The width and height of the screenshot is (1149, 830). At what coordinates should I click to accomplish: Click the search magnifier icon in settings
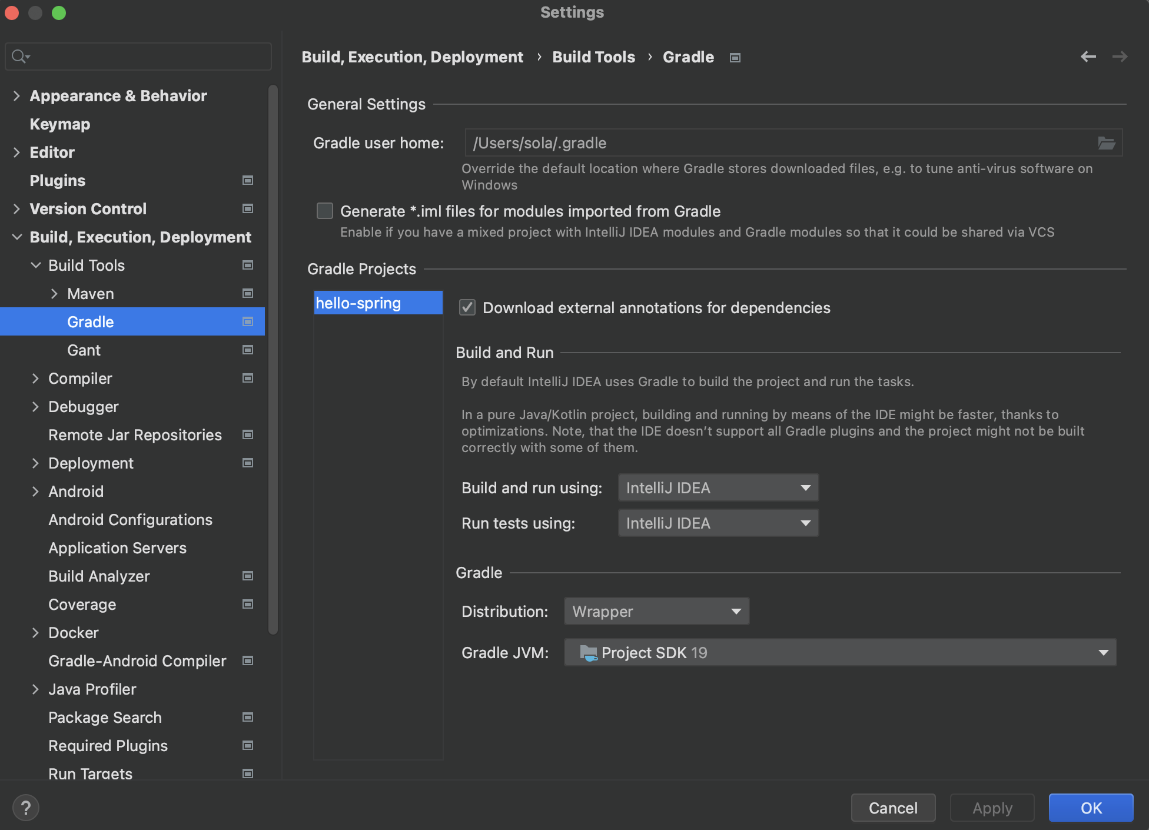(x=19, y=57)
